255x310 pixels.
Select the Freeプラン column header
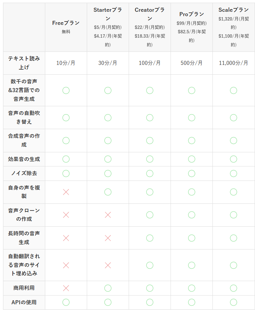(66, 27)
